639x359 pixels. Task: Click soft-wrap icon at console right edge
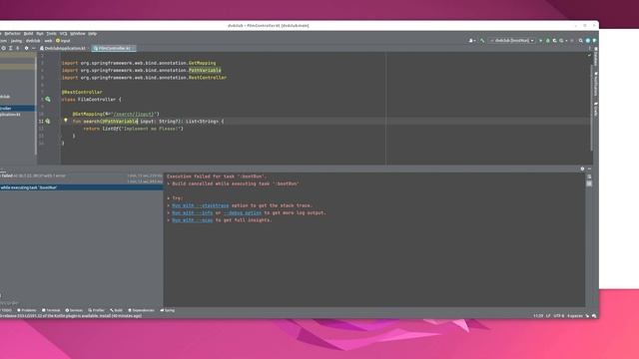click(589, 177)
